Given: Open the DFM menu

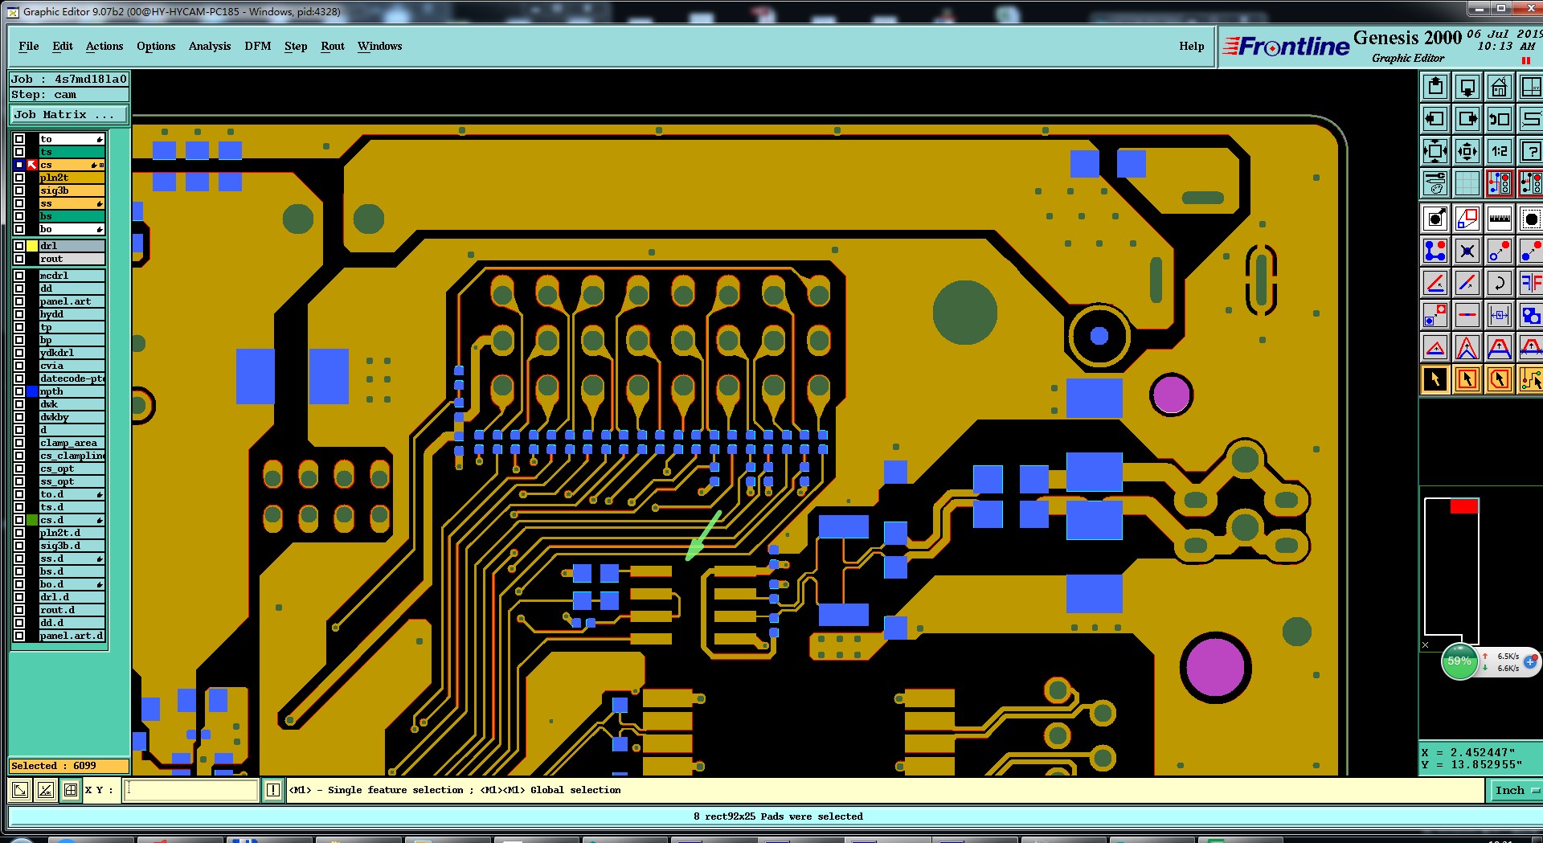Looking at the screenshot, I should click(x=258, y=46).
